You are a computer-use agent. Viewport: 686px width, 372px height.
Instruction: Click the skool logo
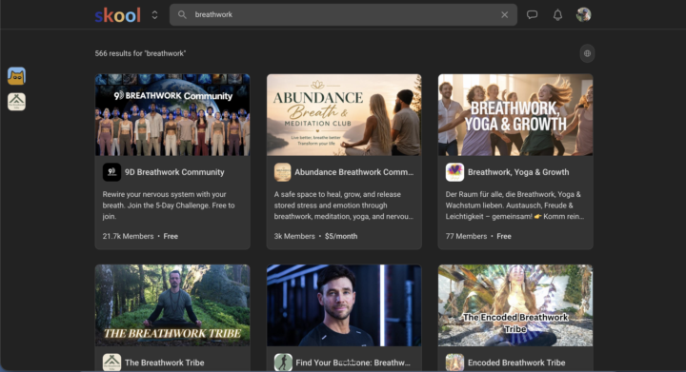[x=118, y=15]
